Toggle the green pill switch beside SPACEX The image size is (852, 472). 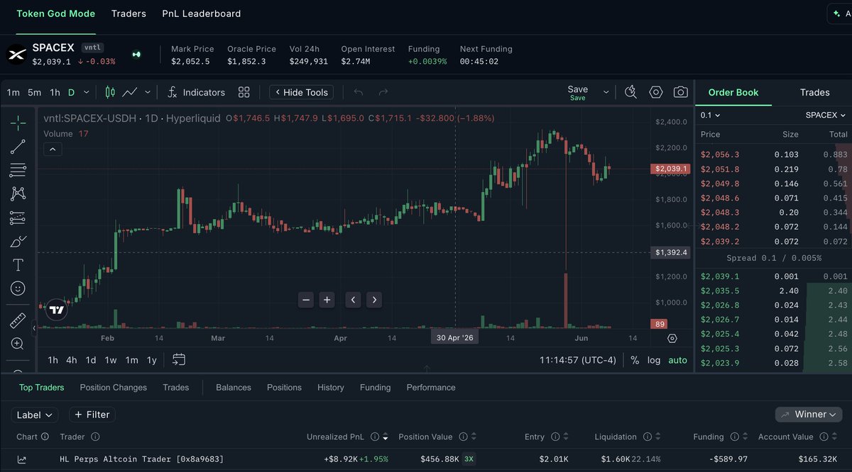click(136, 55)
